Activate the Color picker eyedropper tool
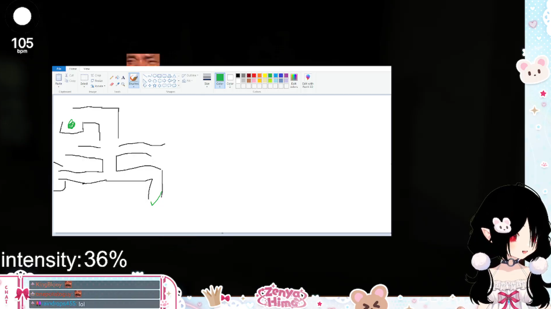Viewport: 551px width, 309px height. point(117,84)
